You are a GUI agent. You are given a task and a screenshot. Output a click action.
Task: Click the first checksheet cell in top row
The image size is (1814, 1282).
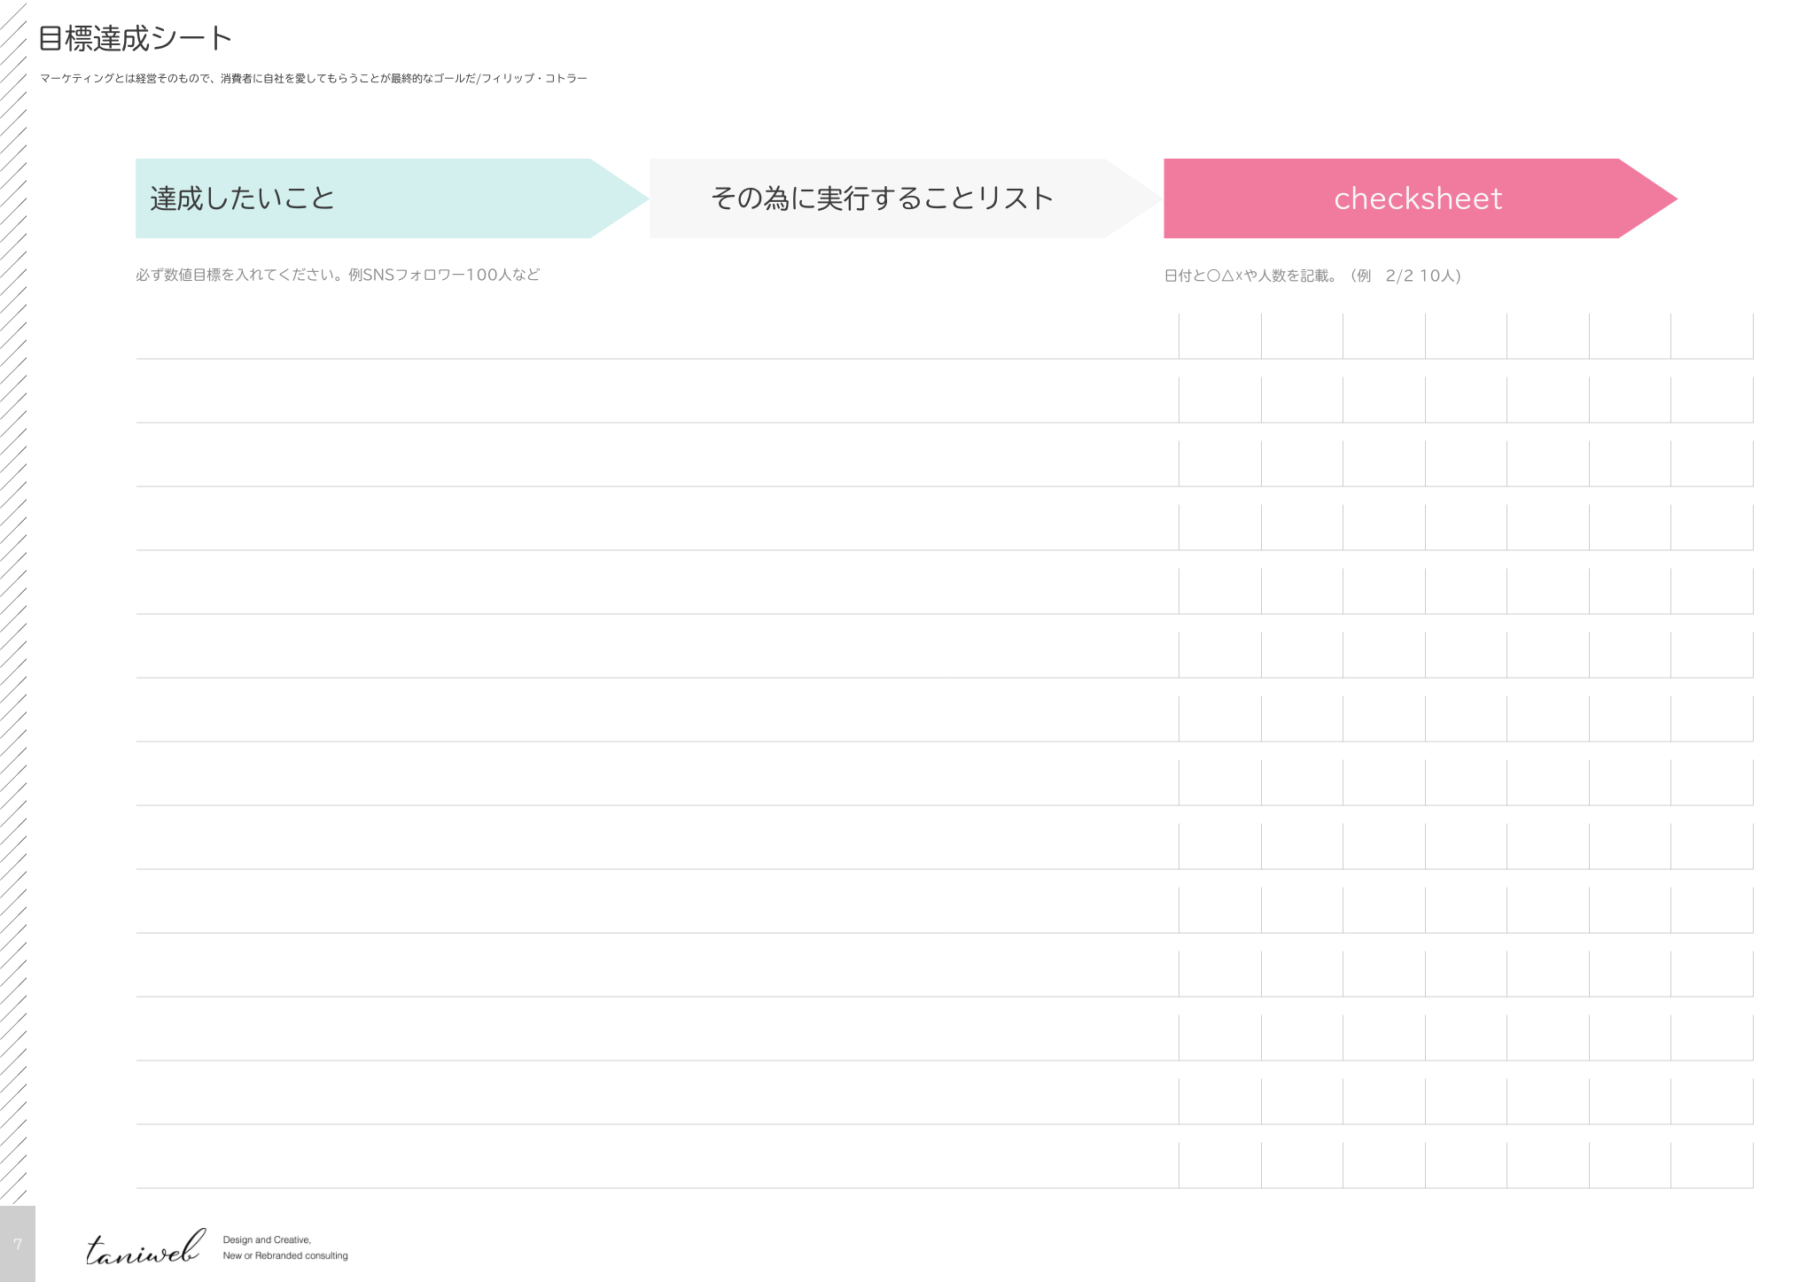(1219, 337)
